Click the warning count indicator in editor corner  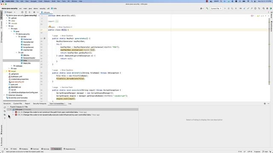(258, 16)
